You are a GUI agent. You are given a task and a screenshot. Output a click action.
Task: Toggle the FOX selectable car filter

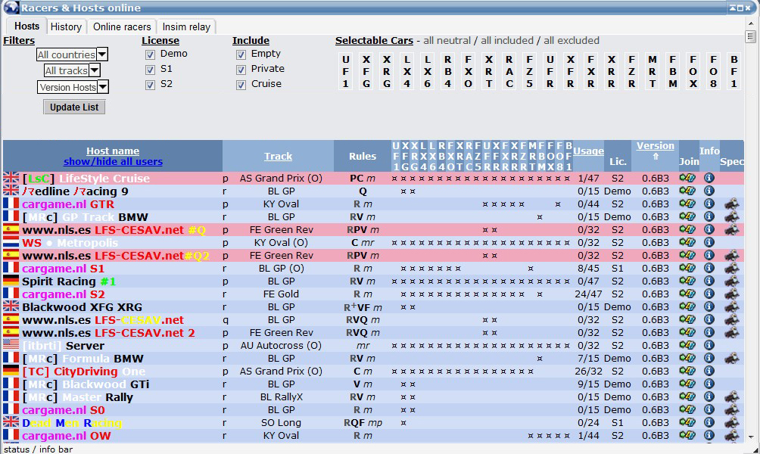[x=693, y=71]
